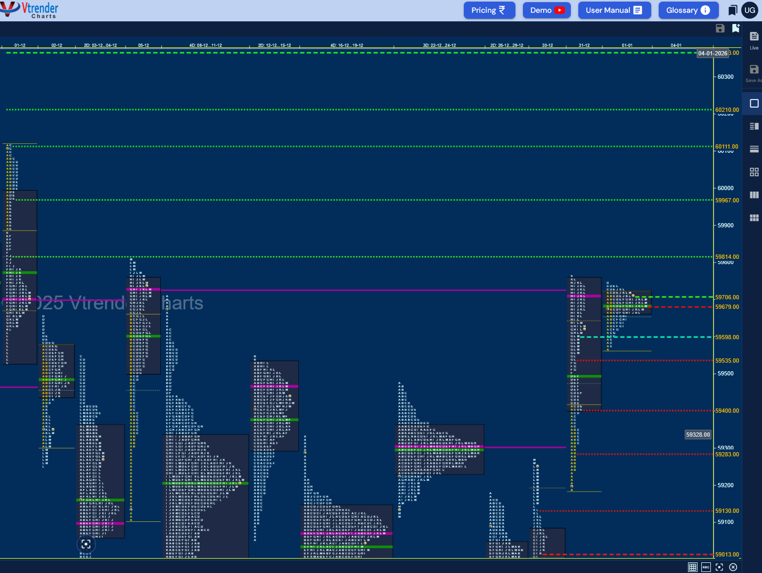Open the Glossary
The height and width of the screenshot is (573, 762).
coord(689,10)
